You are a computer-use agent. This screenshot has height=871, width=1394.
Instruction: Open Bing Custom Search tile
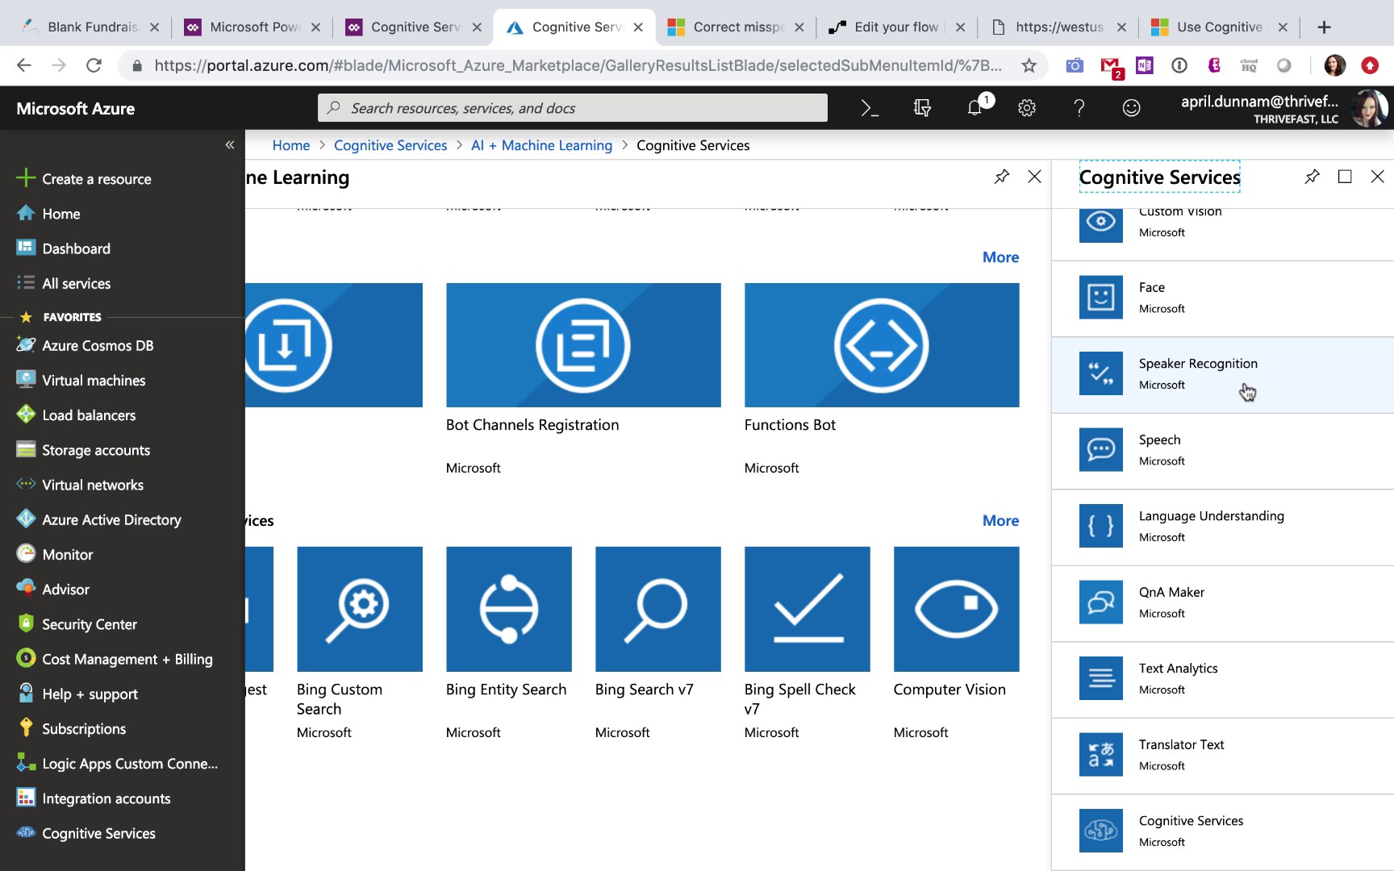360,643
